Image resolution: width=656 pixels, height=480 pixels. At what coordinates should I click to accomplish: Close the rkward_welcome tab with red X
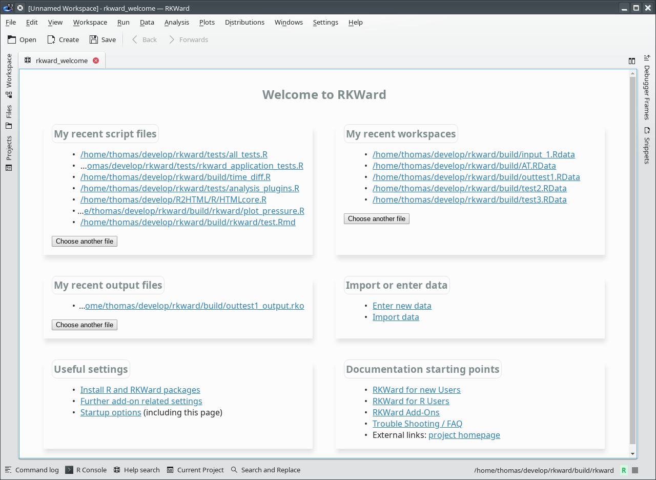tap(96, 61)
